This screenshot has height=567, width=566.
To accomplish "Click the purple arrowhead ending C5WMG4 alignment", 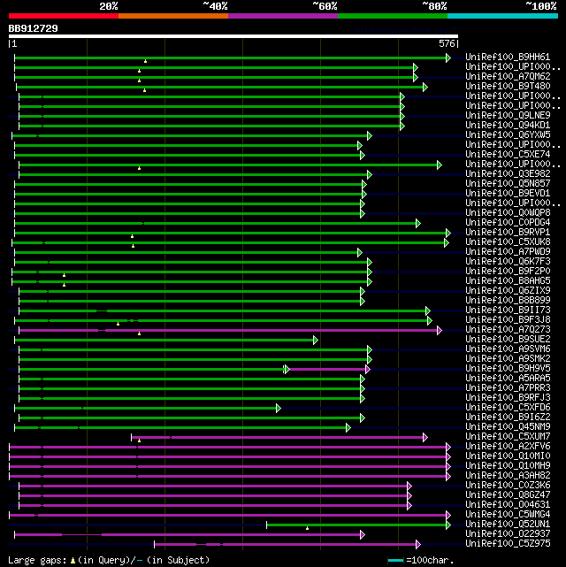I will 448,516.
